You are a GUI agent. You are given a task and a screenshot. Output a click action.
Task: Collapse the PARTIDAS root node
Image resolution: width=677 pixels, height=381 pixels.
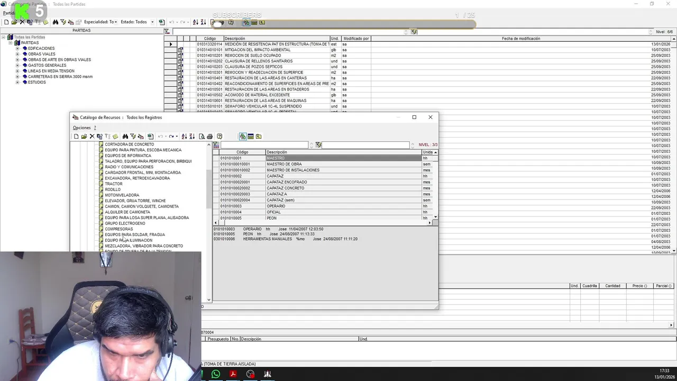(10, 43)
